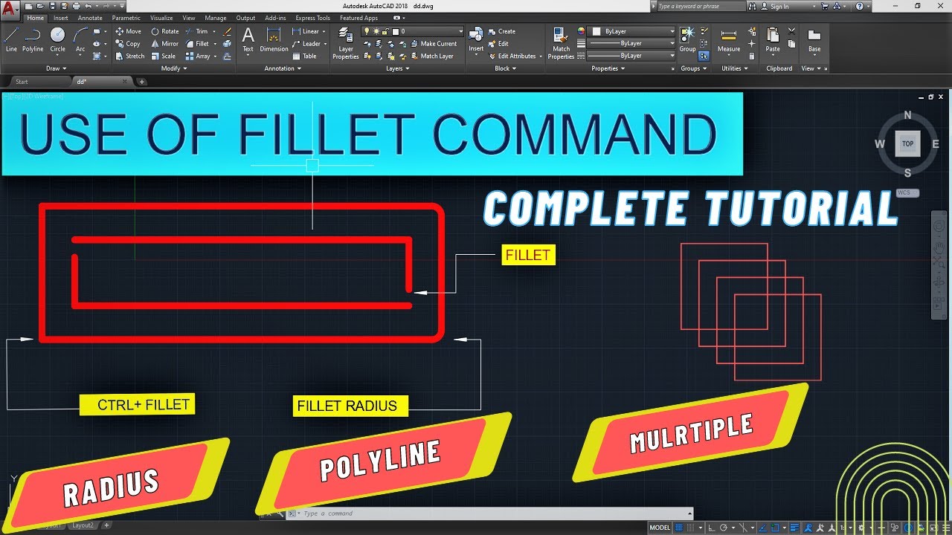This screenshot has width=952, height=535.
Task: Activate the Scale command
Action: [163, 56]
